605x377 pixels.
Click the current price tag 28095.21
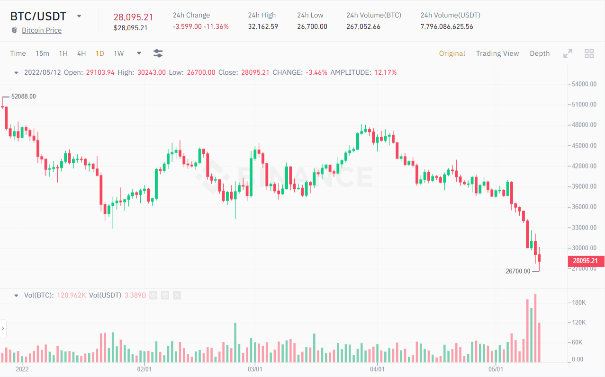(x=586, y=261)
